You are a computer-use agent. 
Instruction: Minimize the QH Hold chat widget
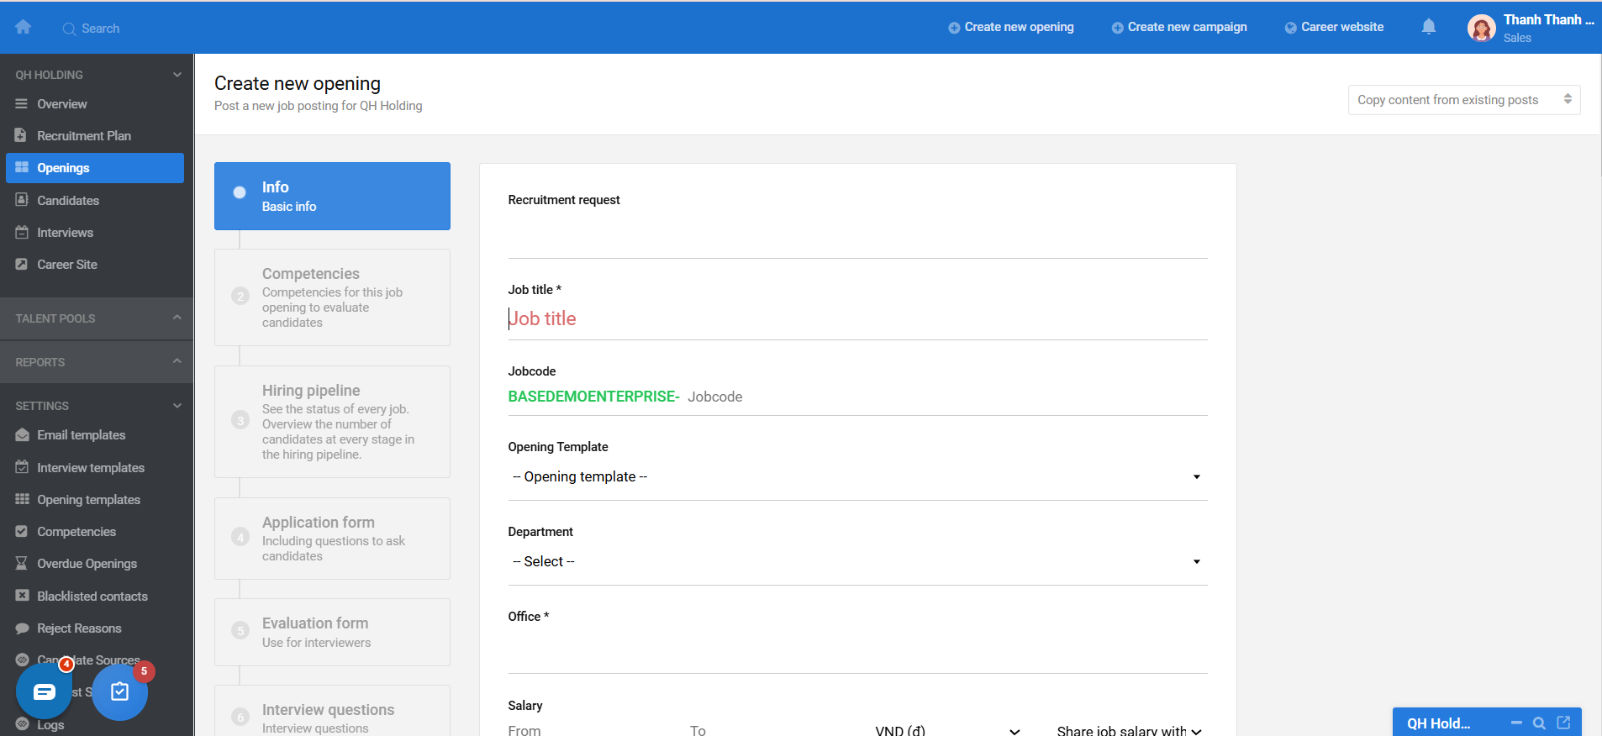(x=1516, y=723)
